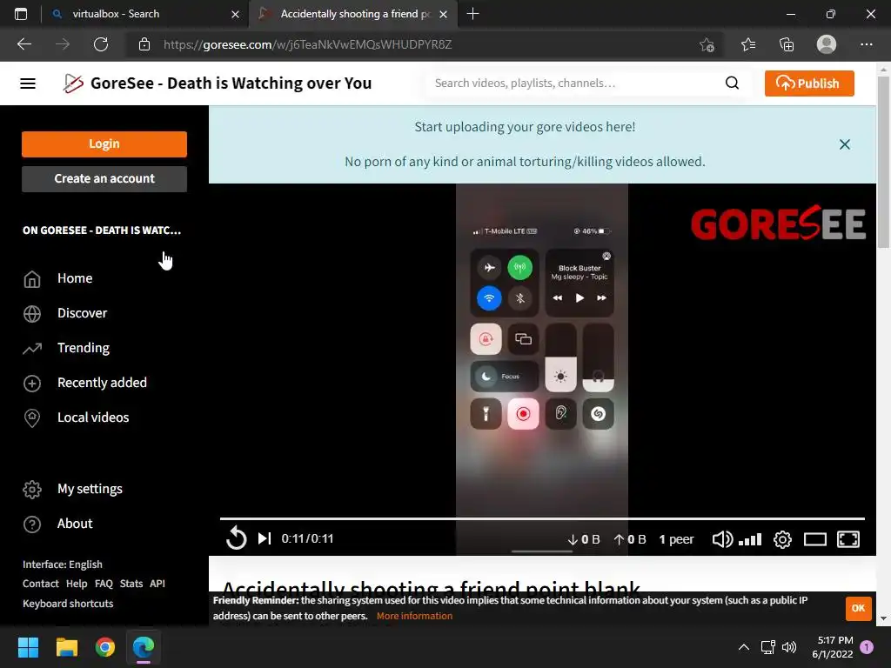891x668 pixels.
Task: Open the Contact link
Action: click(40, 584)
